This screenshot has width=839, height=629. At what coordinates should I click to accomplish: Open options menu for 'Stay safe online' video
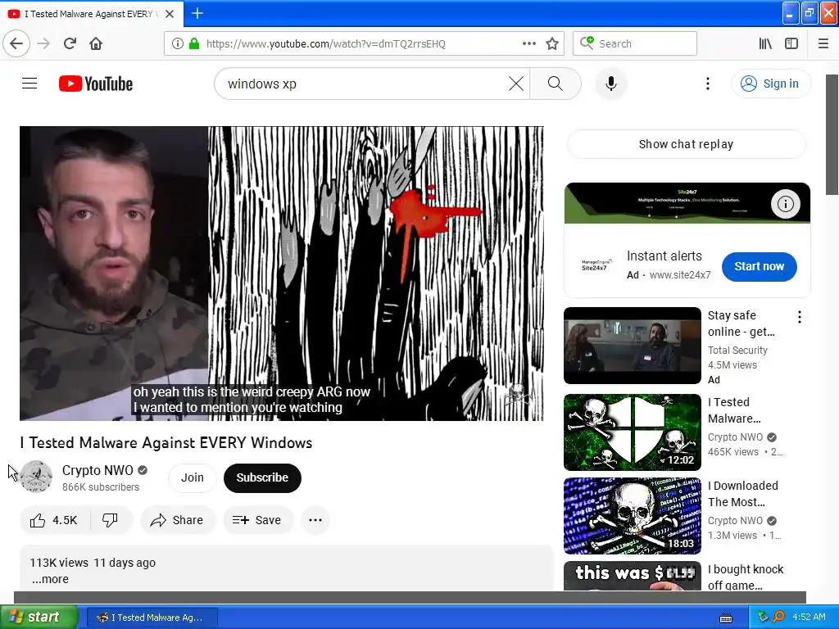pyautogui.click(x=800, y=317)
